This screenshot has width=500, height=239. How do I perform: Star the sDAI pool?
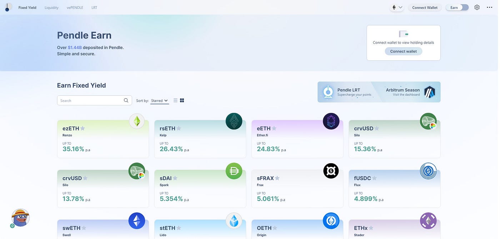coord(175,178)
